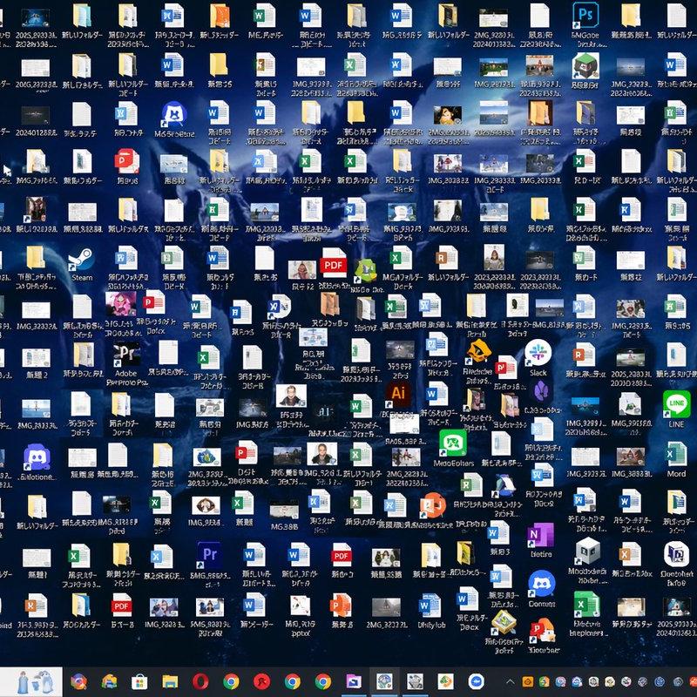Image resolution: width=697 pixels, height=697 pixels.
Task: Expand the system tray hidden icons chevron
Action: (x=510, y=681)
